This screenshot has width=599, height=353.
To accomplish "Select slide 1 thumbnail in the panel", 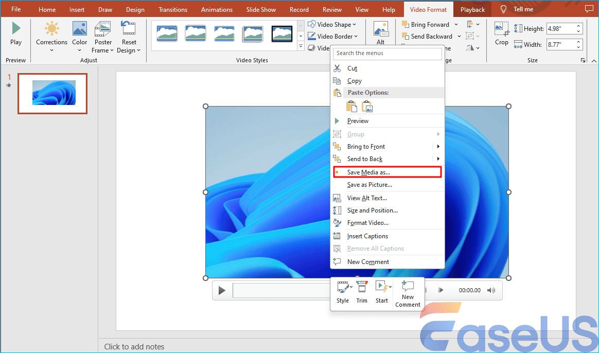I will (x=52, y=94).
